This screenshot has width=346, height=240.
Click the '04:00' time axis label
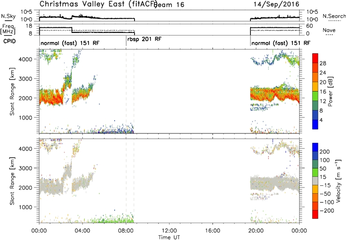point(82,231)
